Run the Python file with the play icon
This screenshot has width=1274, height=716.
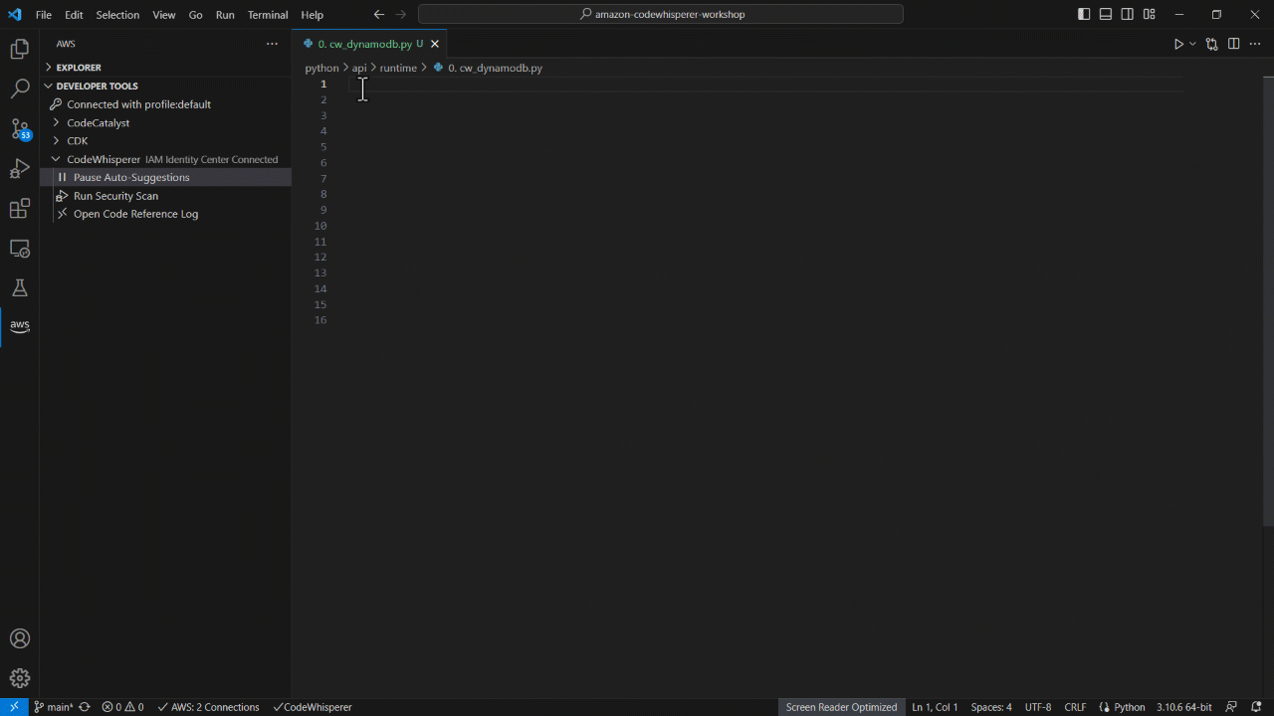click(1177, 44)
